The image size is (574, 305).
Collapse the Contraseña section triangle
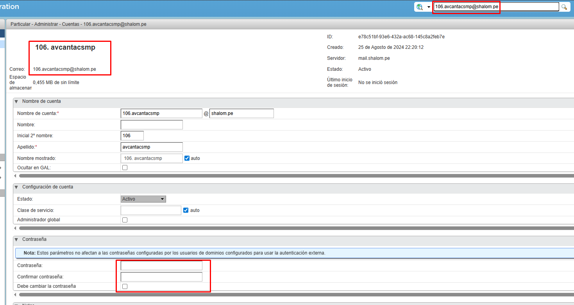point(16,239)
